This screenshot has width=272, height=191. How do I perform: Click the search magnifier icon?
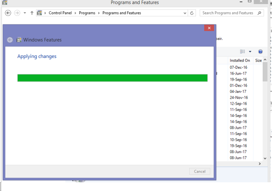pos(259,13)
